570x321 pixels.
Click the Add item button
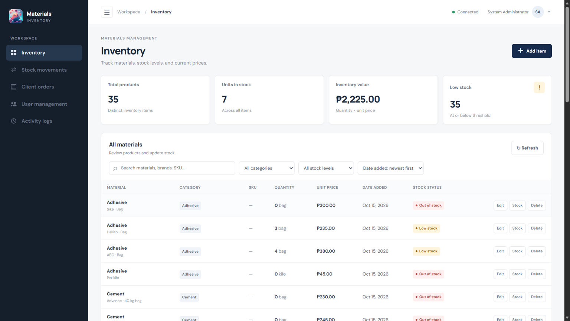[531, 51]
